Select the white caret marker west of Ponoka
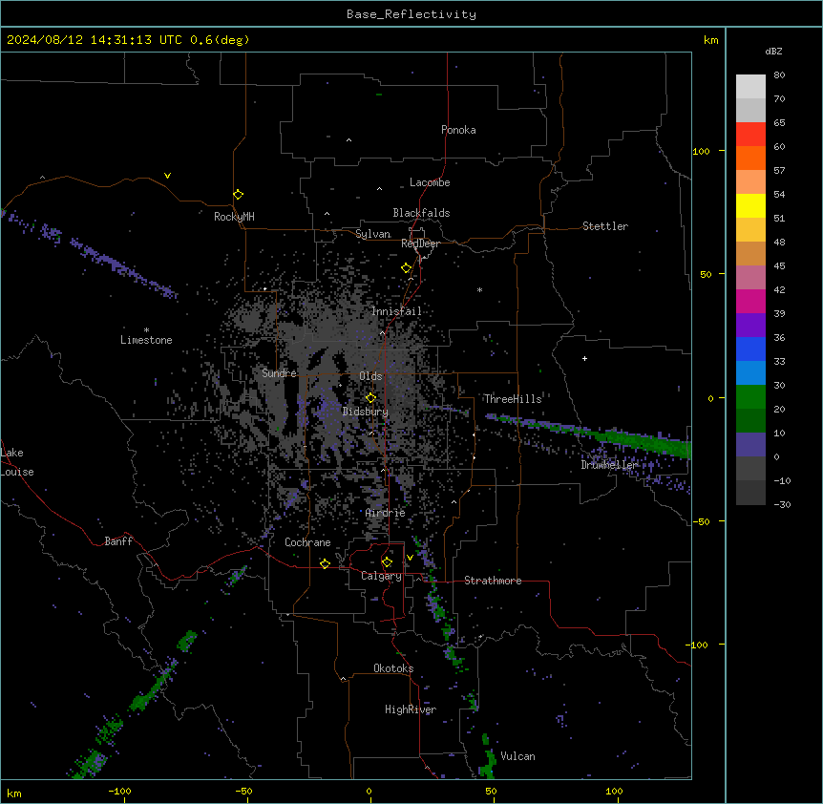 coord(349,140)
